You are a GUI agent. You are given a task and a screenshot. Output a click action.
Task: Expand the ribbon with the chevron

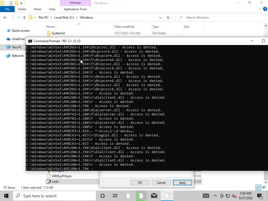pos(259,9)
